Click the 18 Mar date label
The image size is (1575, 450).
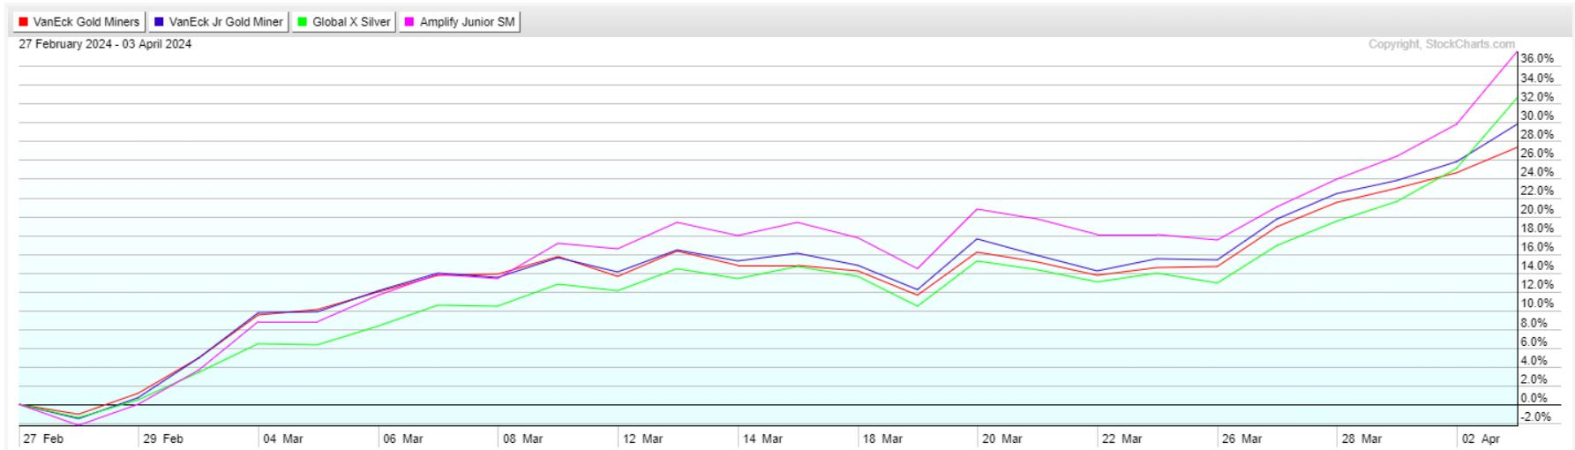coord(883,439)
